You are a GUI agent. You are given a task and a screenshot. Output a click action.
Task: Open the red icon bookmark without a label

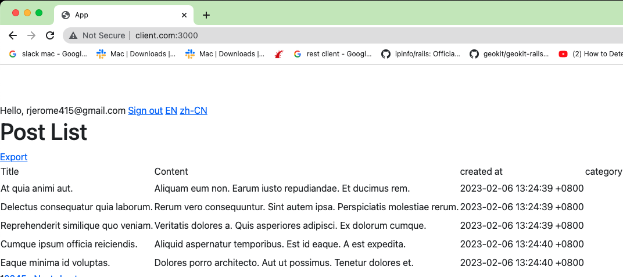[279, 54]
